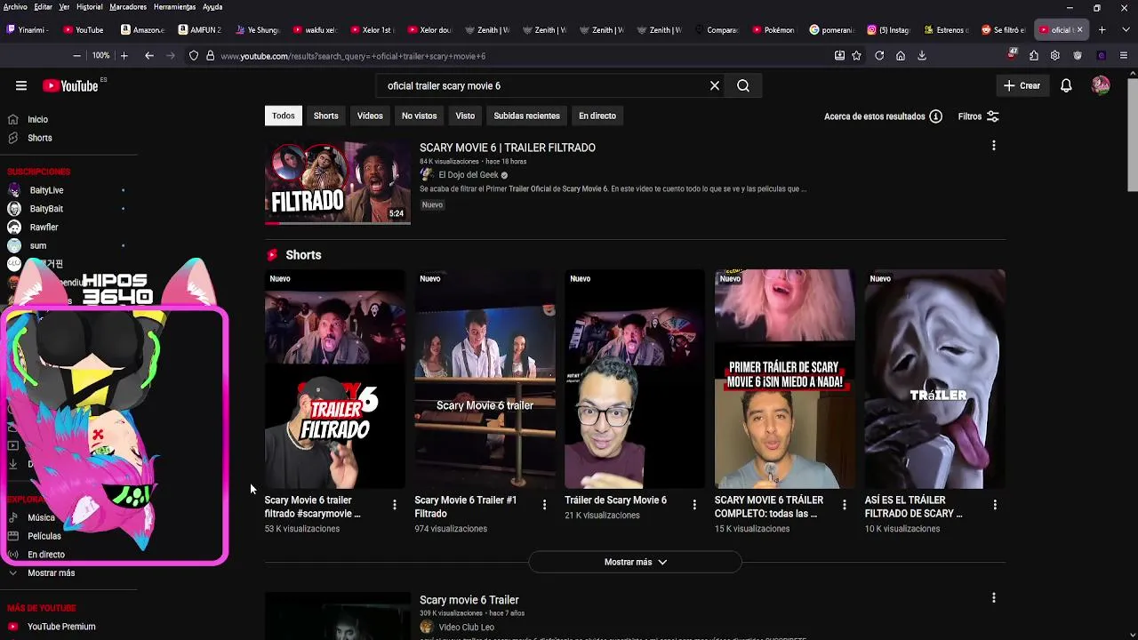Open the notifications bell
Screen dimensions: 1138x640
pyautogui.click(x=1066, y=86)
